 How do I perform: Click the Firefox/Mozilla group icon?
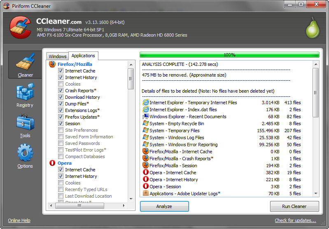point(52,64)
